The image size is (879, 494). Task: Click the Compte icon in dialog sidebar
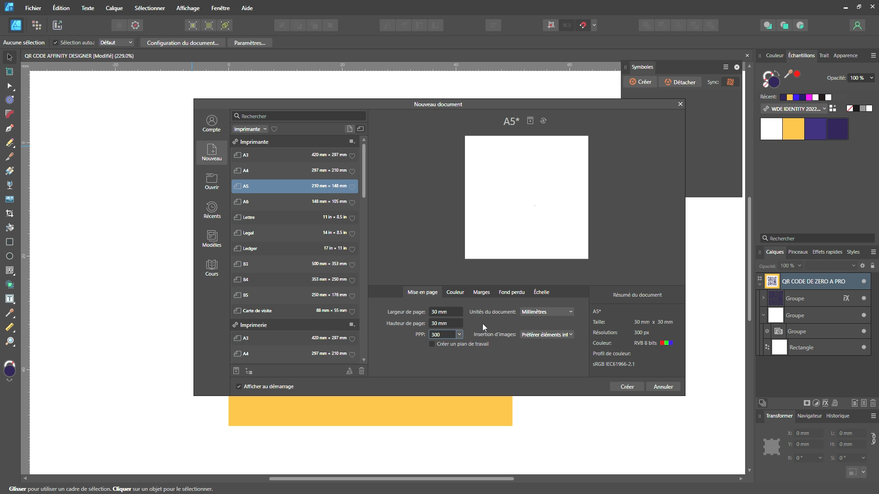click(x=211, y=124)
